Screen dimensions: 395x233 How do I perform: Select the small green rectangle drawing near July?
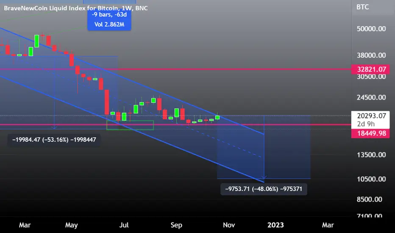130,125
